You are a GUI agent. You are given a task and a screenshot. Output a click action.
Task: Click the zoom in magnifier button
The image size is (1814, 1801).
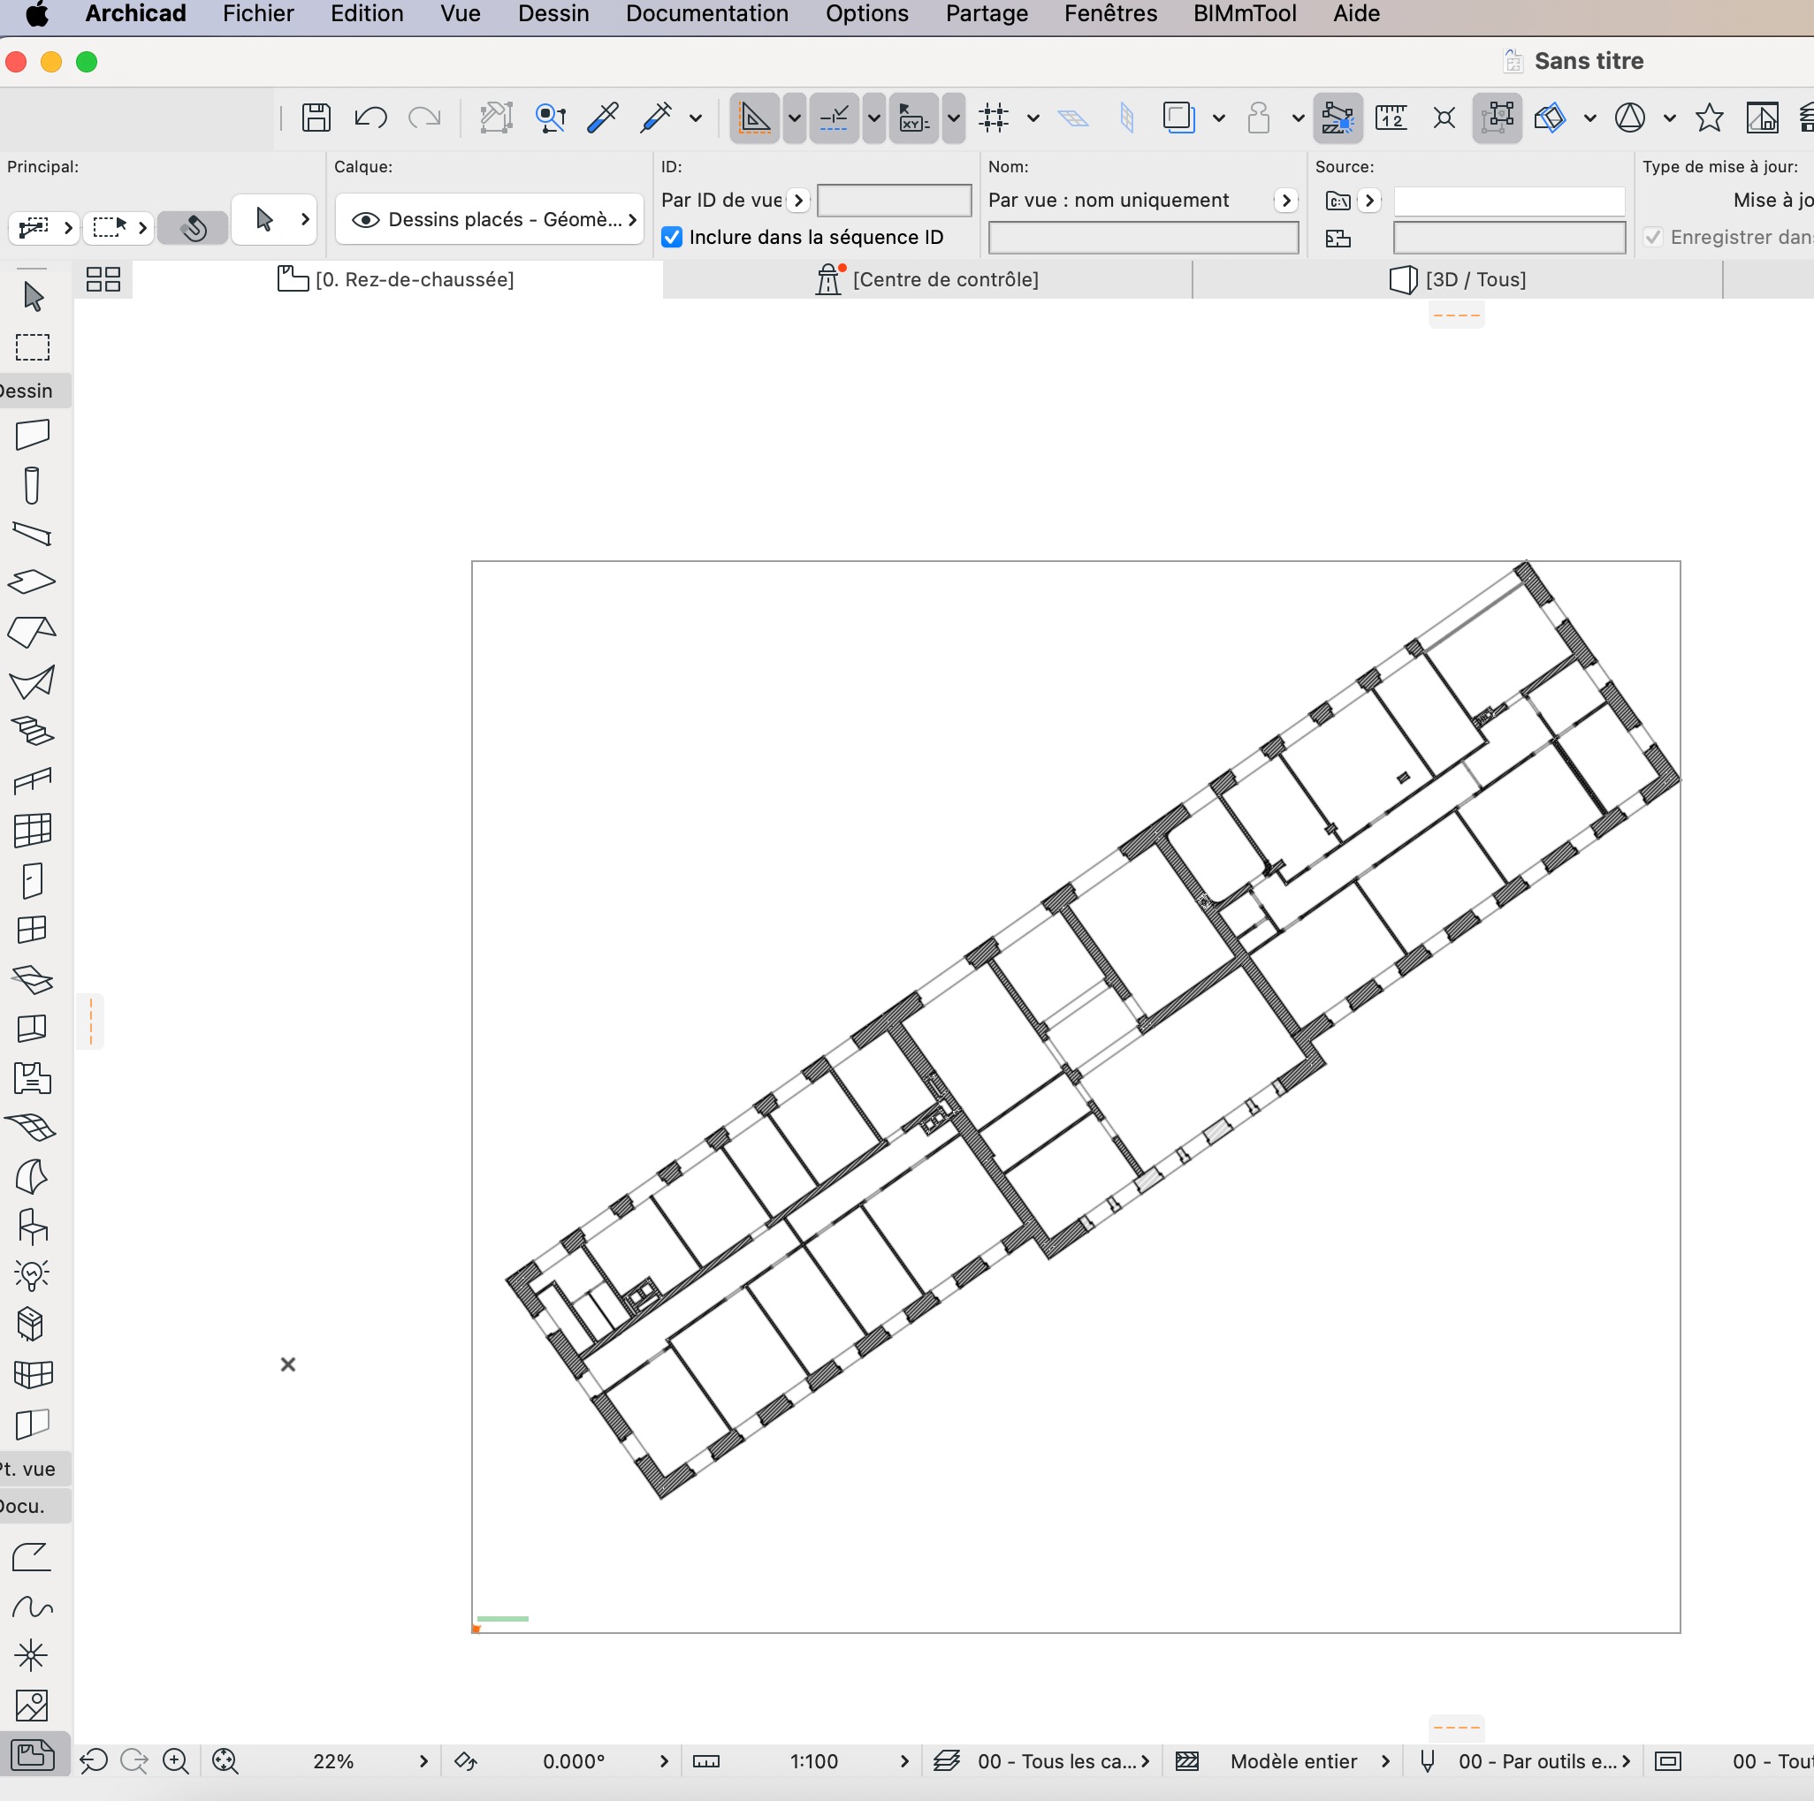pyautogui.click(x=176, y=1761)
